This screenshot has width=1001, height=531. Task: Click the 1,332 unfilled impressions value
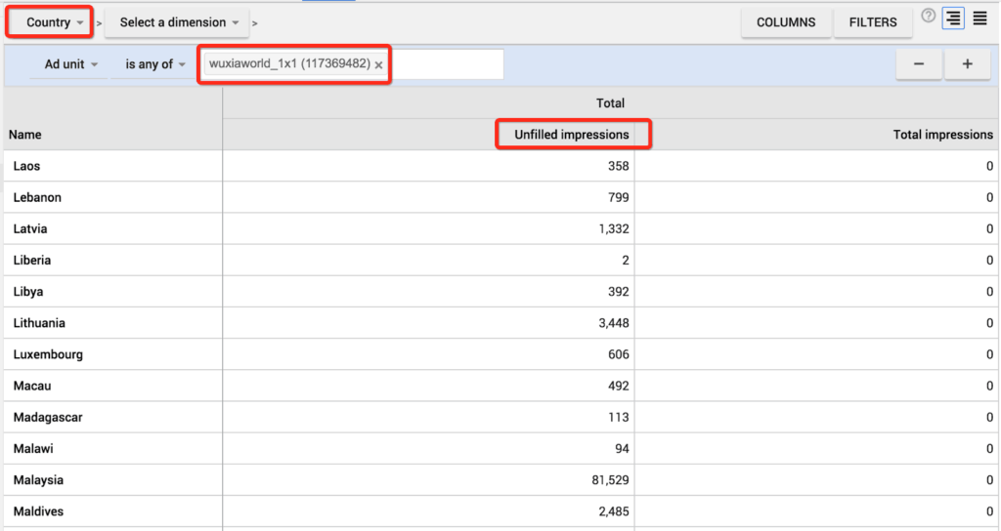point(614,228)
